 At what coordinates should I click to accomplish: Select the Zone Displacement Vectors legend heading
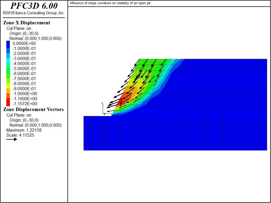33,109
